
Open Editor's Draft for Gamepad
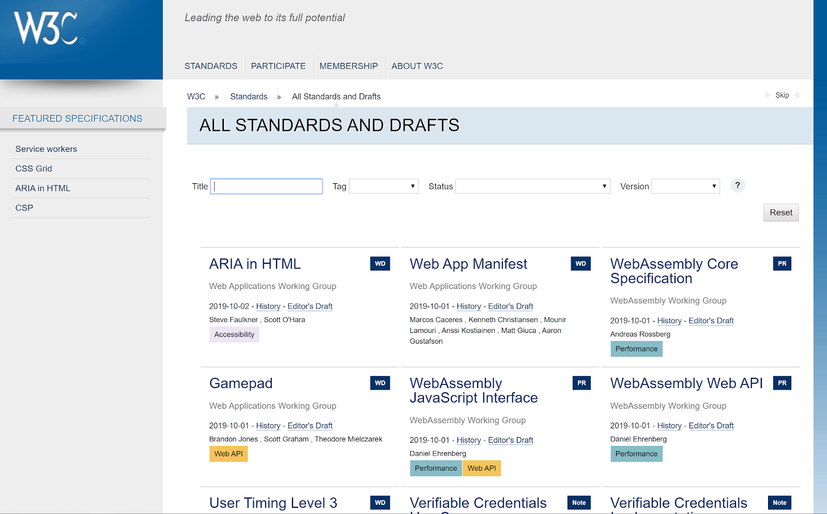310,426
